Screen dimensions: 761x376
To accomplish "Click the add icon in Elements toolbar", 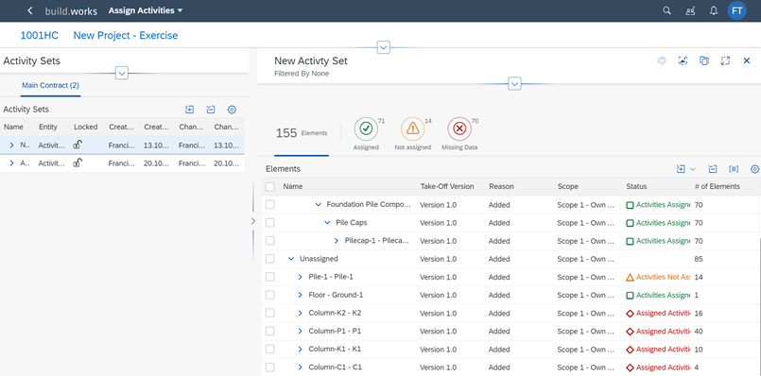I will tap(681, 169).
